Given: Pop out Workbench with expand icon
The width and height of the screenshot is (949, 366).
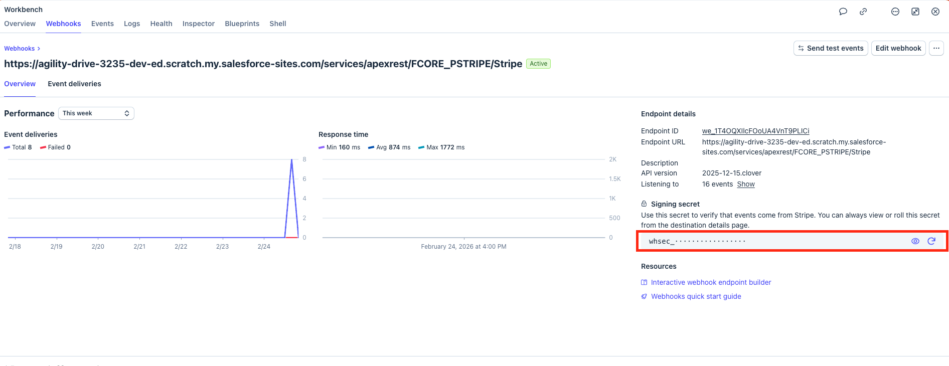Looking at the screenshot, I should [915, 12].
